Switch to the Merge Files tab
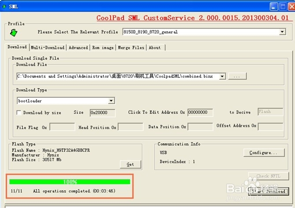The height and width of the screenshot is (208, 295). (131, 48)
